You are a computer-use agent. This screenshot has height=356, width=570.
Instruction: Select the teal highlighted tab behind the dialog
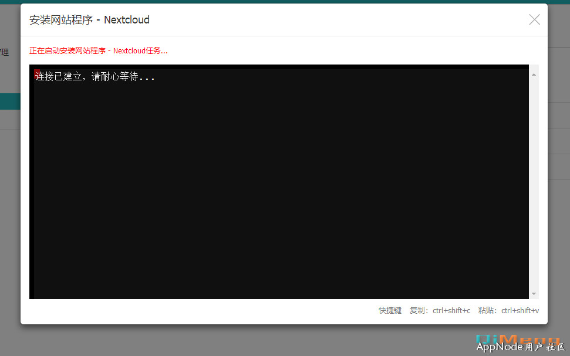click(x=9, y=101)
